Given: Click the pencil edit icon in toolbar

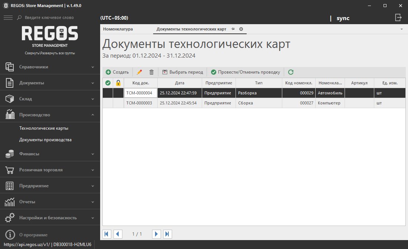Looking at the screenshot, I should coord(139,72).
